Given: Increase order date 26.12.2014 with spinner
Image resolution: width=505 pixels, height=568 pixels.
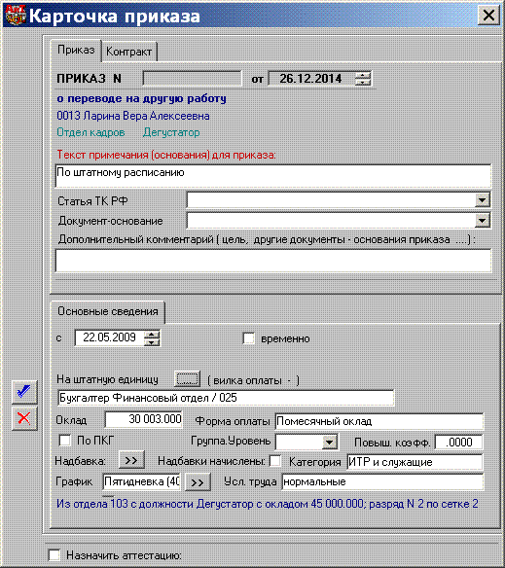Looking at the screenshot, I should pos(363,75).
